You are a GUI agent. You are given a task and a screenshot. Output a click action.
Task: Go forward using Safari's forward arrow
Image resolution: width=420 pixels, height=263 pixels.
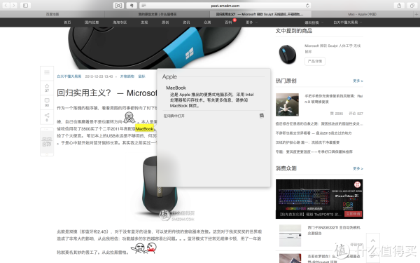(x=14, y=6)
